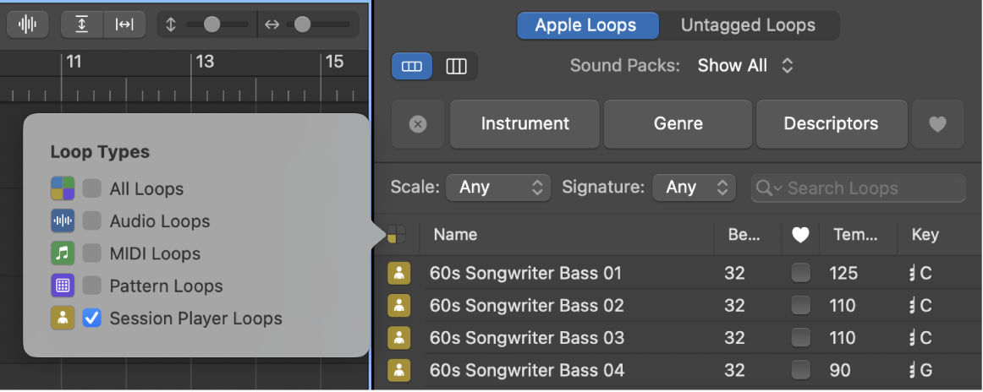Check the All Loops checkbox
This screenshot has height=392, width=983.
(92, 188)
